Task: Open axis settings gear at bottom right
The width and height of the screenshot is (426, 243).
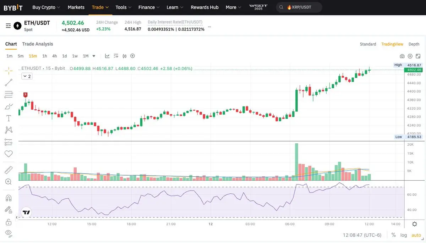Action: click(415, 224)
